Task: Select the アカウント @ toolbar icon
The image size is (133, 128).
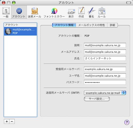Action: pyautogui.click(x=19, y=12)
